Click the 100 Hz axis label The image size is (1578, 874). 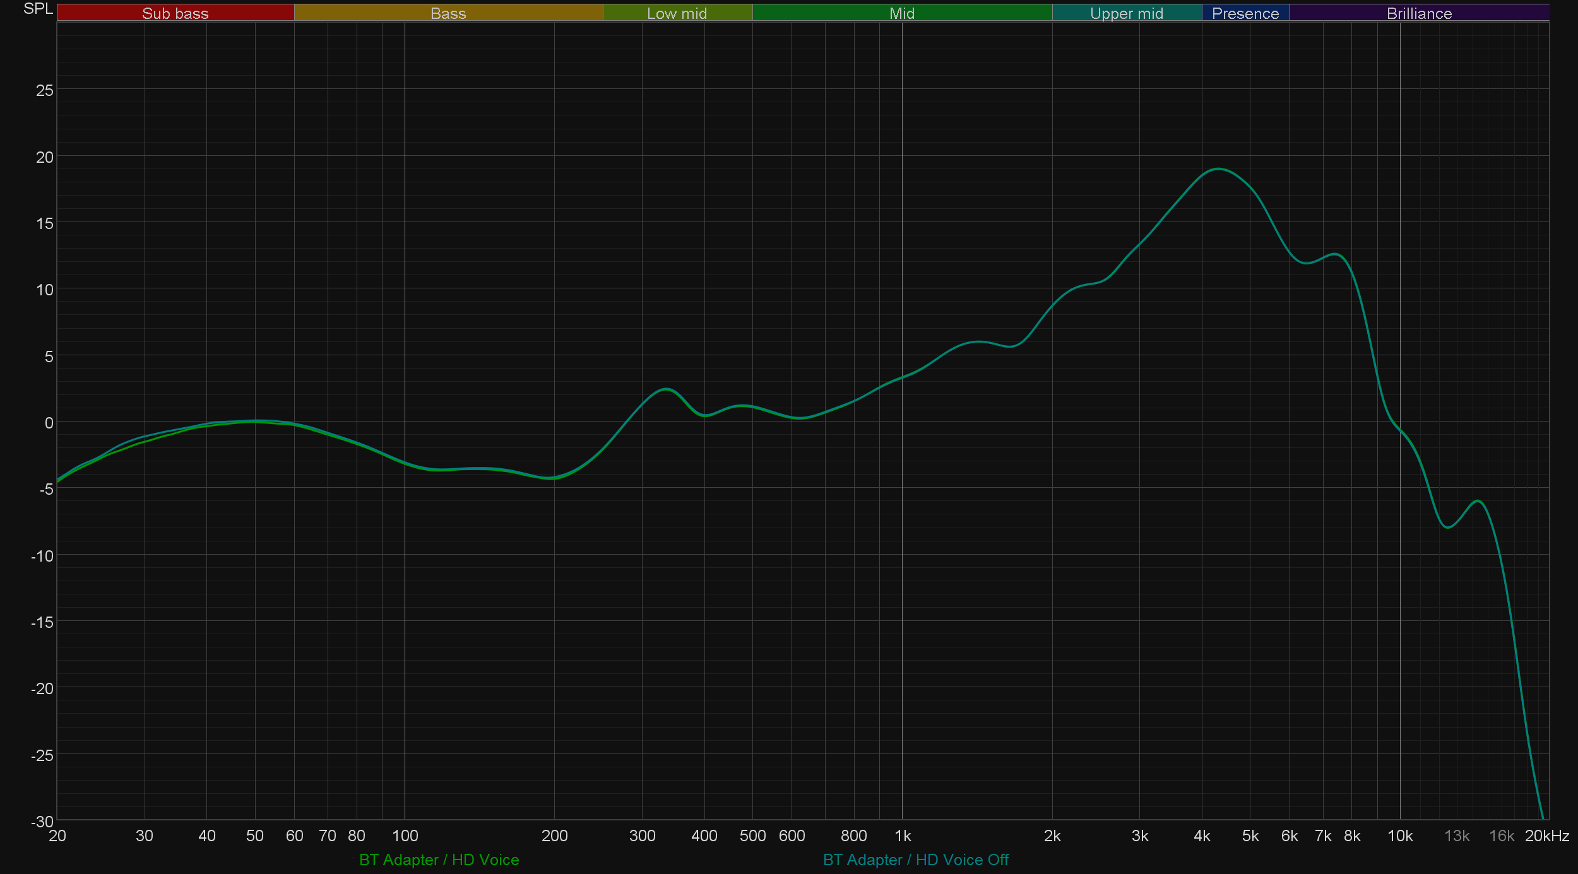405,836
